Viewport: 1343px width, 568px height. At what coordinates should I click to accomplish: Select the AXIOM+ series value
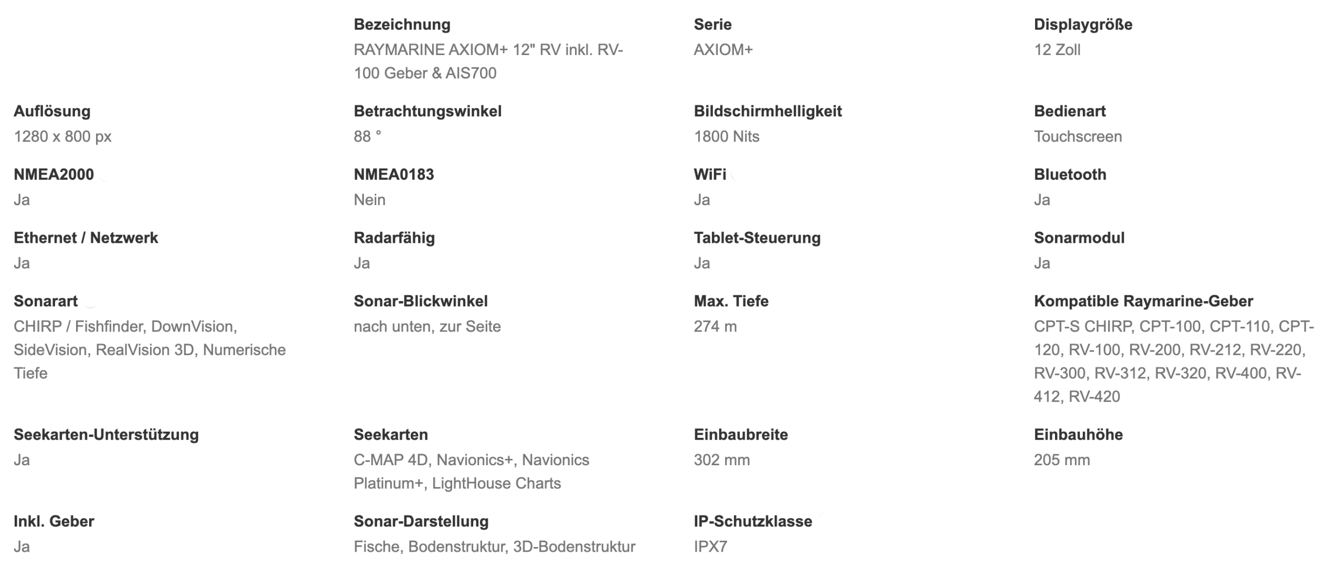(723, 50)
